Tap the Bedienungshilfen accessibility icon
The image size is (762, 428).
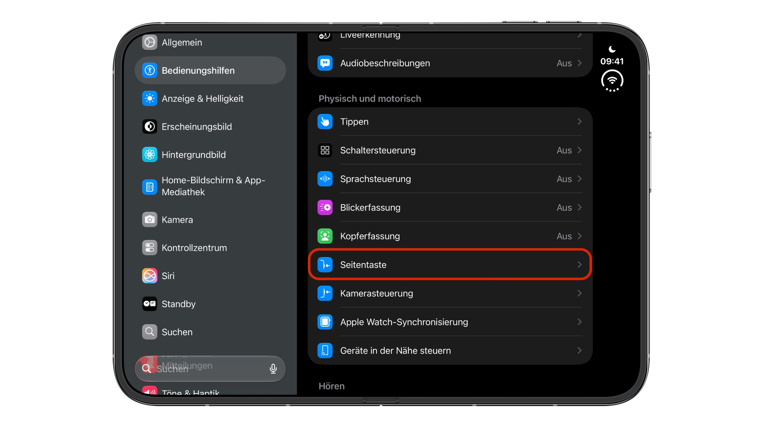150,70
